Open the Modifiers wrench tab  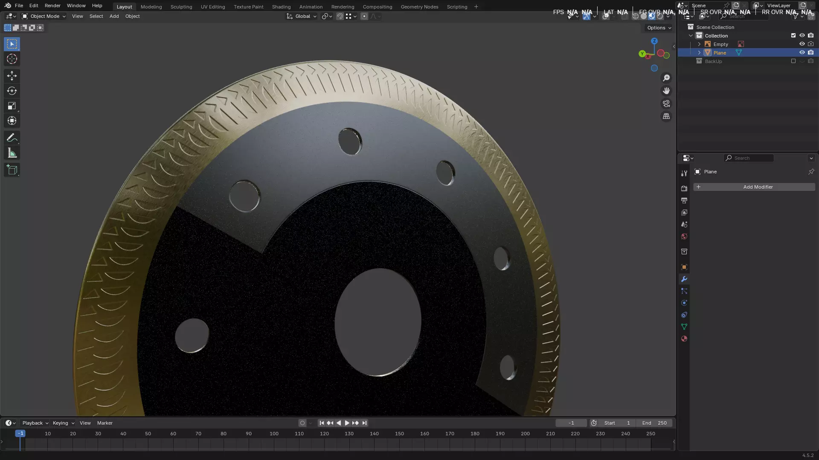[x=684, y=279]
